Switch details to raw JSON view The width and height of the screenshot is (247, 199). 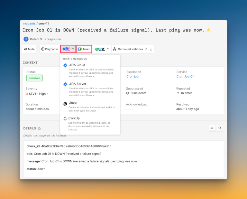[x=220, y=128]
